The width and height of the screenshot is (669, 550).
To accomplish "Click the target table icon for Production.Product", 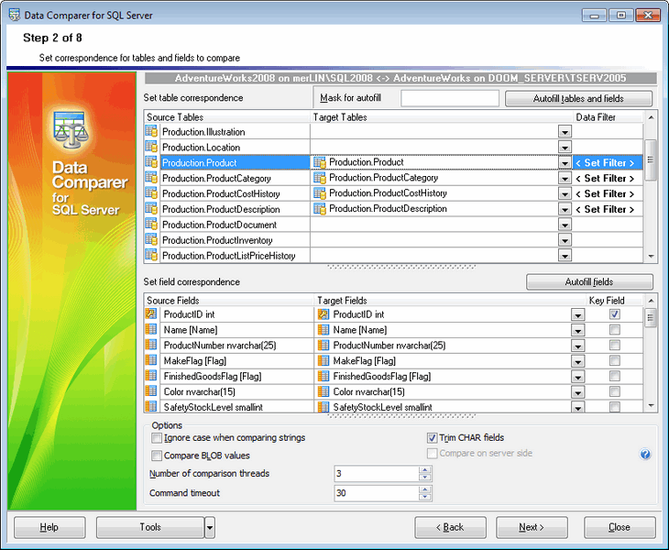I will click(320, 162).
